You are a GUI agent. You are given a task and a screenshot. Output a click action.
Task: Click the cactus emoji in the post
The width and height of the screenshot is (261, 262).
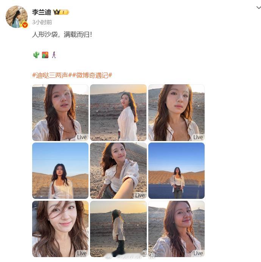[36, 55]
